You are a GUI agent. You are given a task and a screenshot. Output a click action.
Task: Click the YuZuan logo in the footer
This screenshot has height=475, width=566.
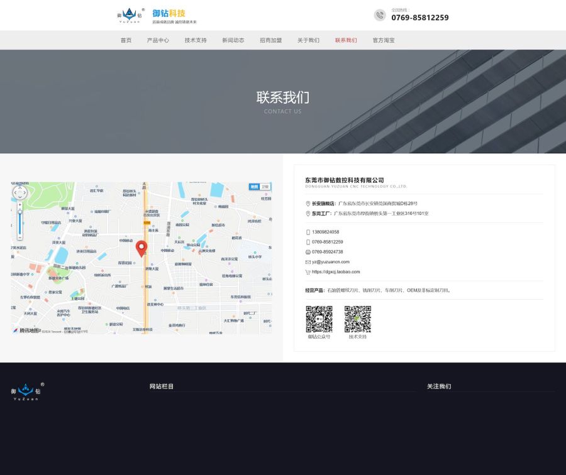point(28,391)
